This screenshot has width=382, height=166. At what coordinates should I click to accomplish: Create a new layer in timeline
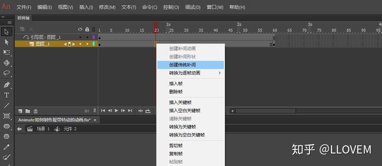(20, 111)
